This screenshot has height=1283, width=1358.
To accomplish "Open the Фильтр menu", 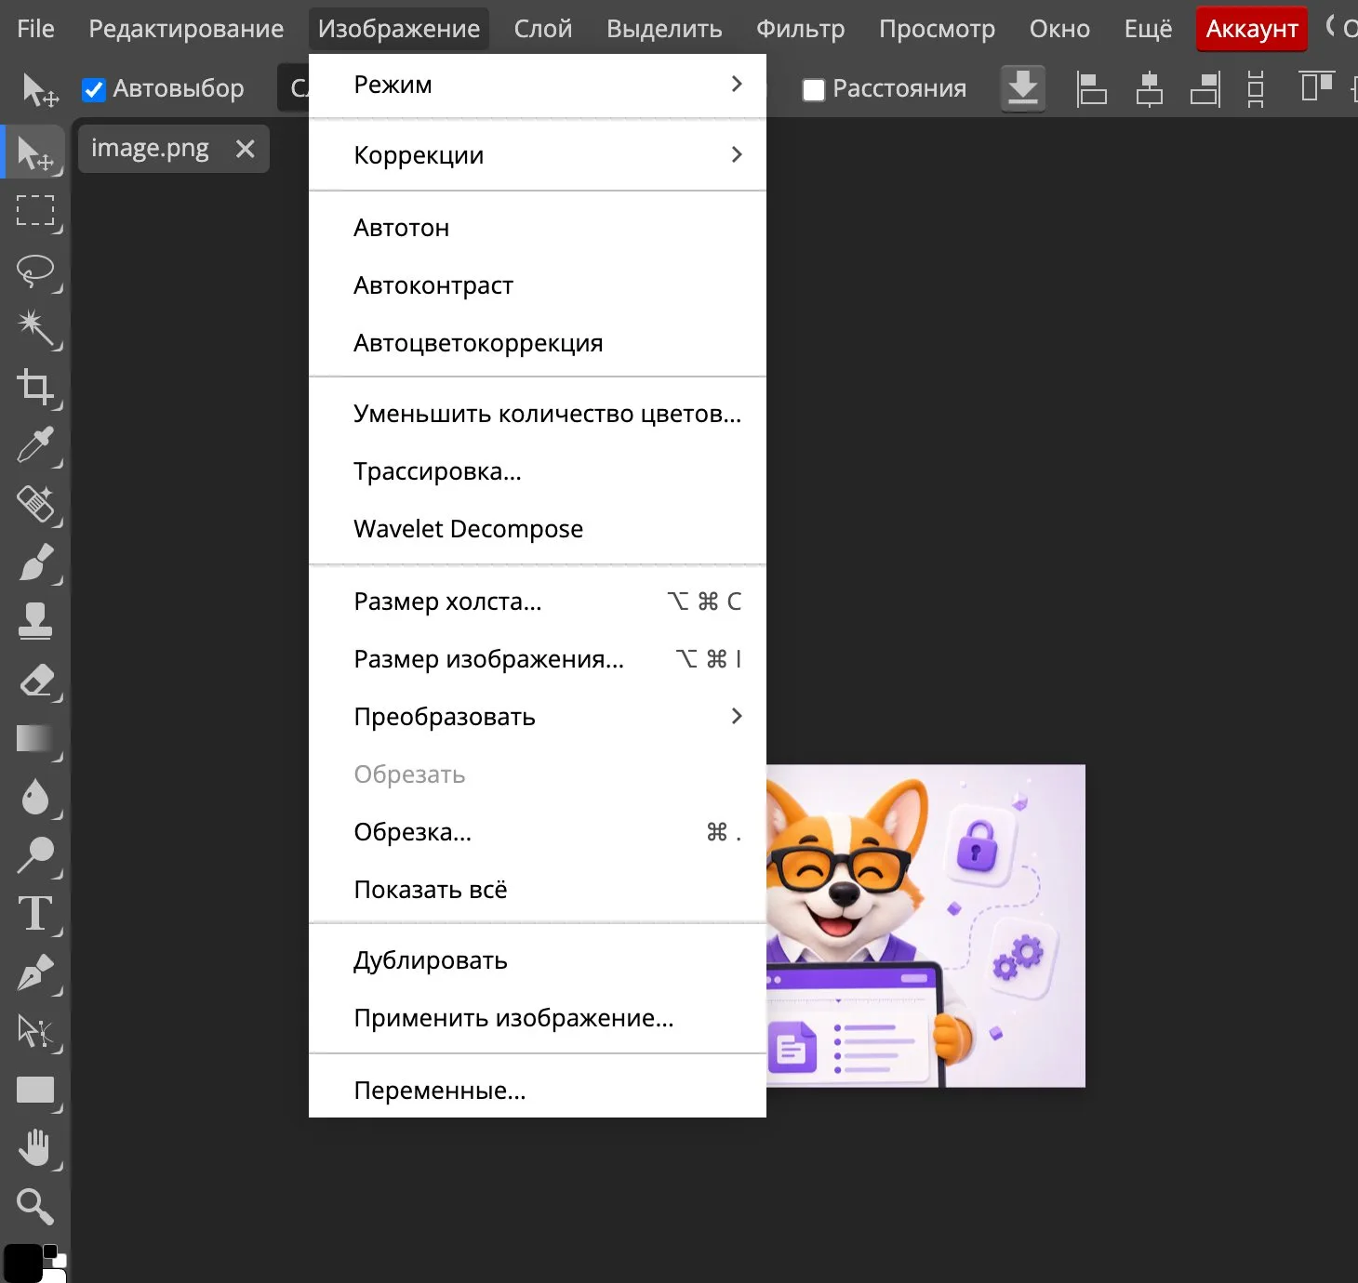I will pos(800,29).
